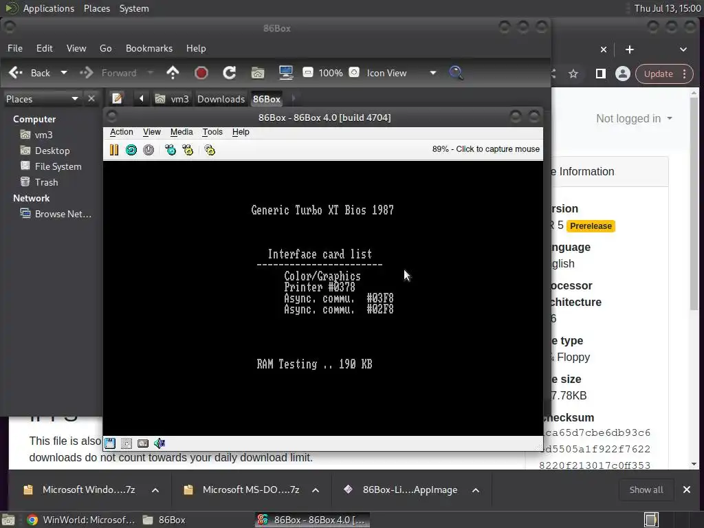Viewport: 704px width, 528px height.
Task: Pause the 86Box emulation
Action: (114, 149)
